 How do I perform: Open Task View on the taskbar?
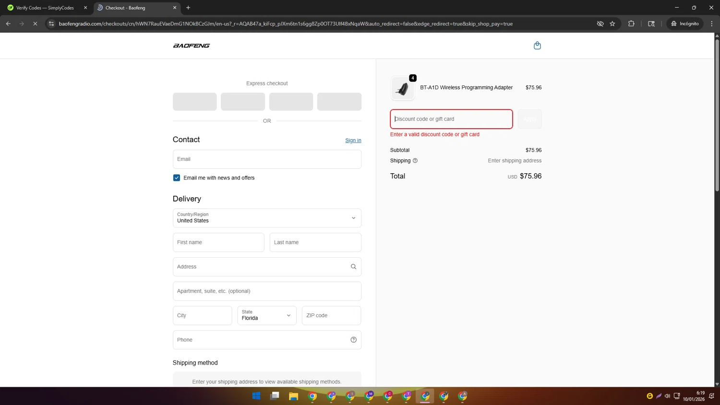pyautogui.click(x=275, y=396)
